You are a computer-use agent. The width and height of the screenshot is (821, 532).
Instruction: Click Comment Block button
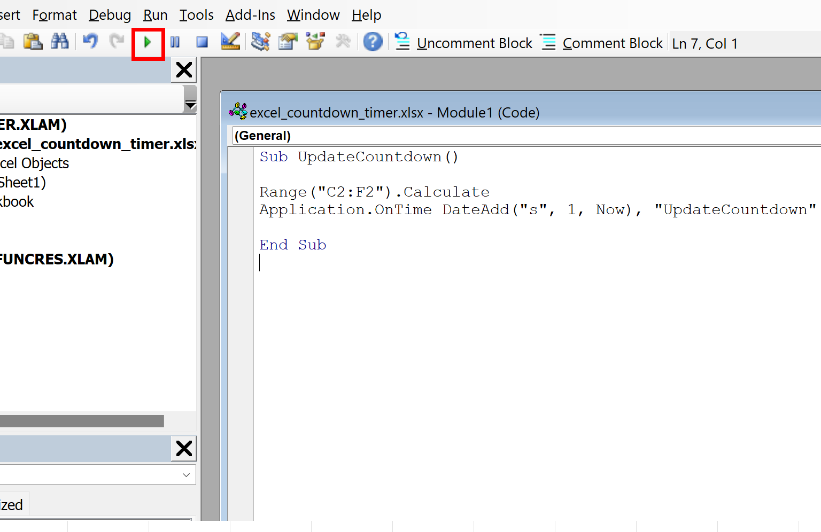coord(602,43)
